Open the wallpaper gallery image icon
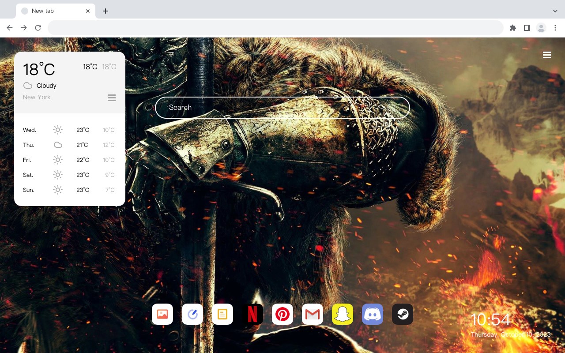 pyautogui.click(x=162, y=314)
